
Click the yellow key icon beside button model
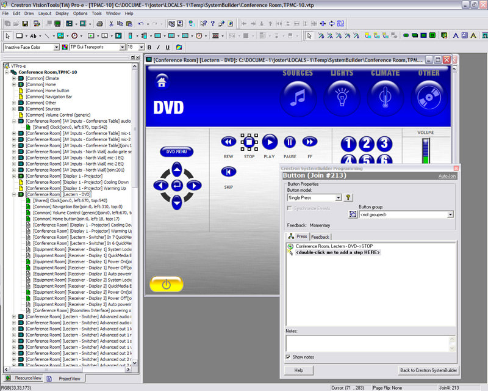(x=348, y=198)
